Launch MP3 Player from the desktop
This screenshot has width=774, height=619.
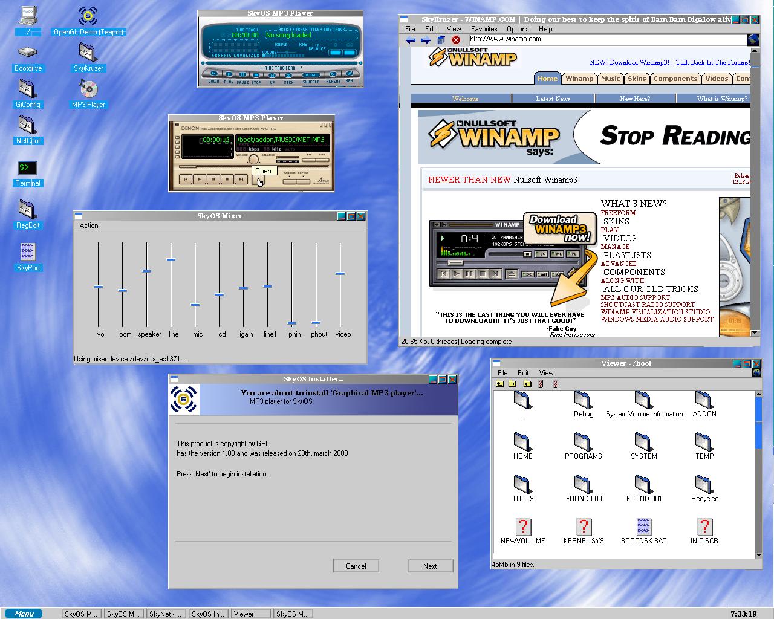point(88,94)
